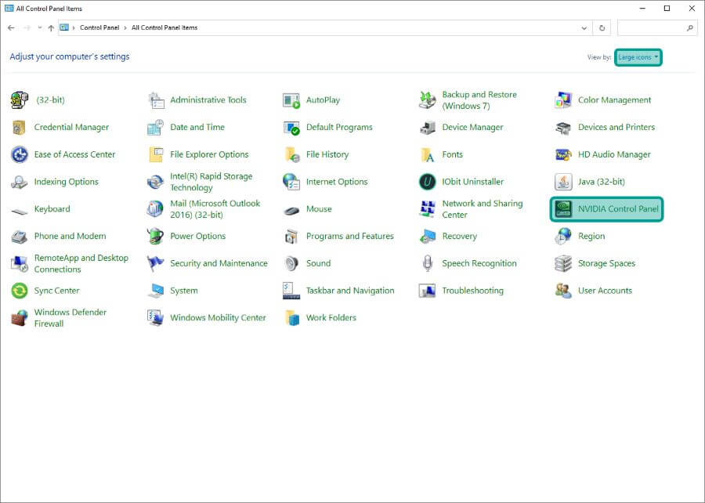This screenshot has height=503, width=705.
Task: Open the Credential Manager icon
Action: [x=20, y=128]
